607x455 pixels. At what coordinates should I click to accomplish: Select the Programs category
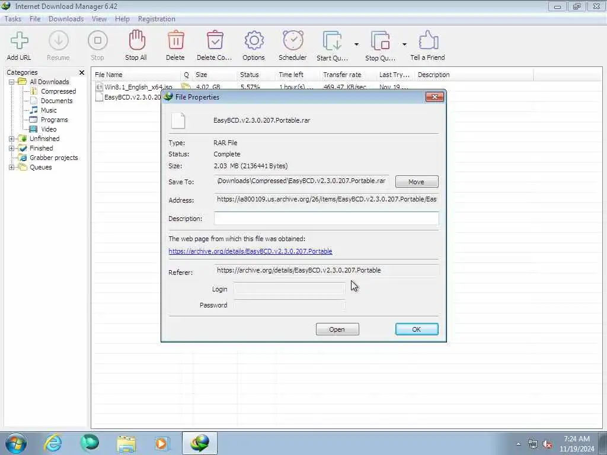[54, 120]
